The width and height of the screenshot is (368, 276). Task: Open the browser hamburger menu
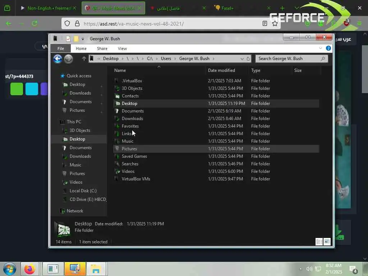359,23
